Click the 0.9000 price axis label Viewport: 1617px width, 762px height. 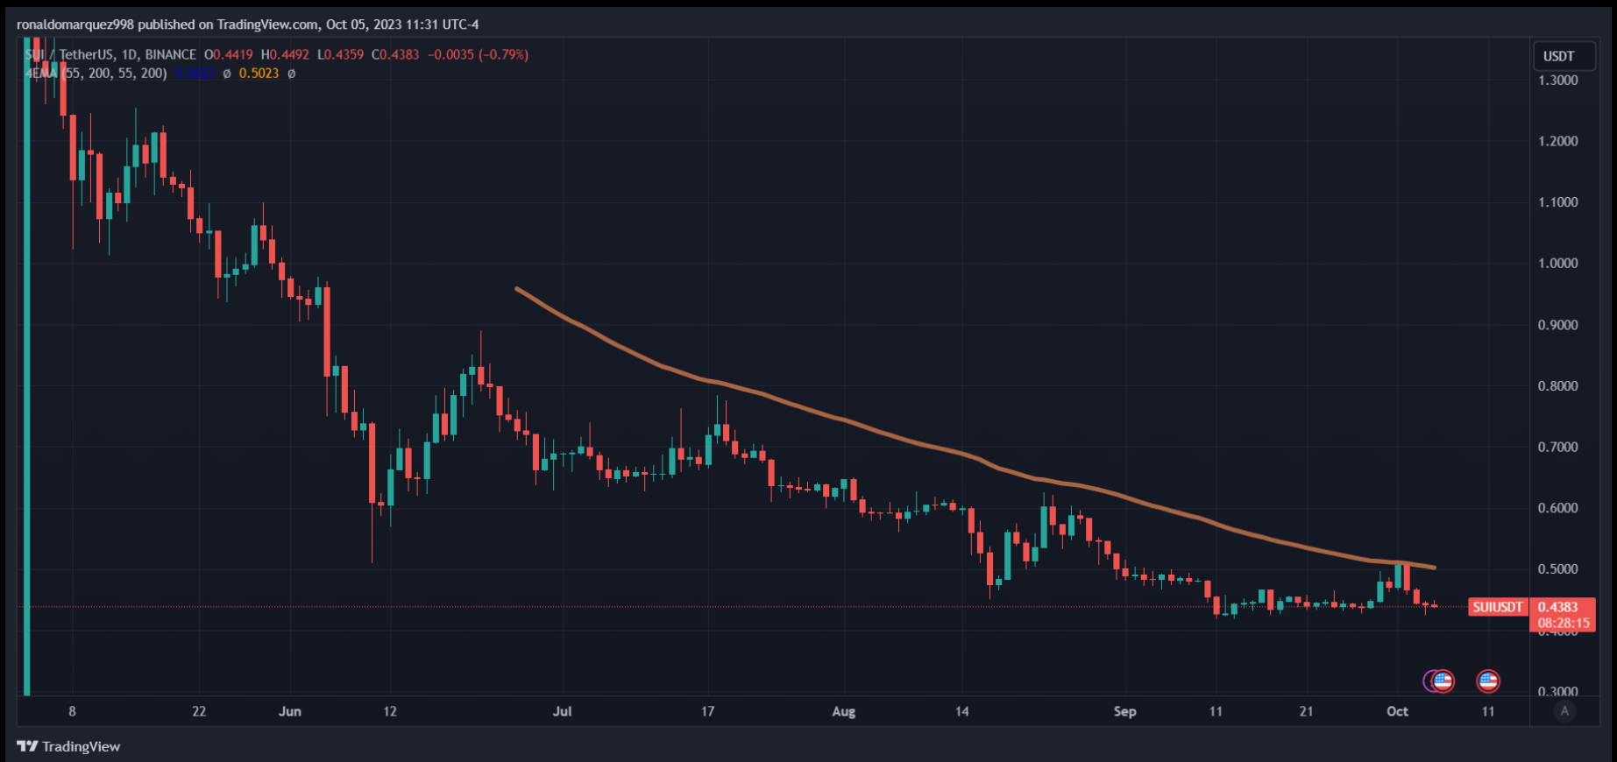(1558, 325)
